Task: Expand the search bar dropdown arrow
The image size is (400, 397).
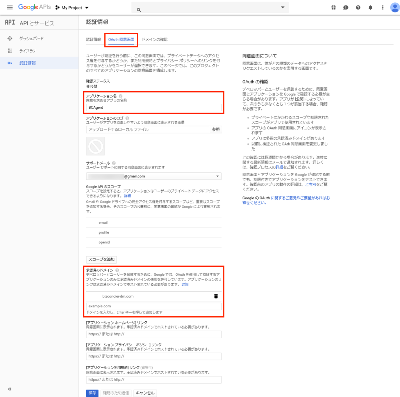Action: pos(283,7)
